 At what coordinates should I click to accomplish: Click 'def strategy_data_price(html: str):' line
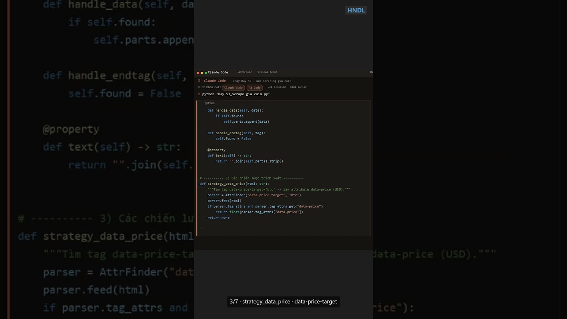click(x=234, y=184)
